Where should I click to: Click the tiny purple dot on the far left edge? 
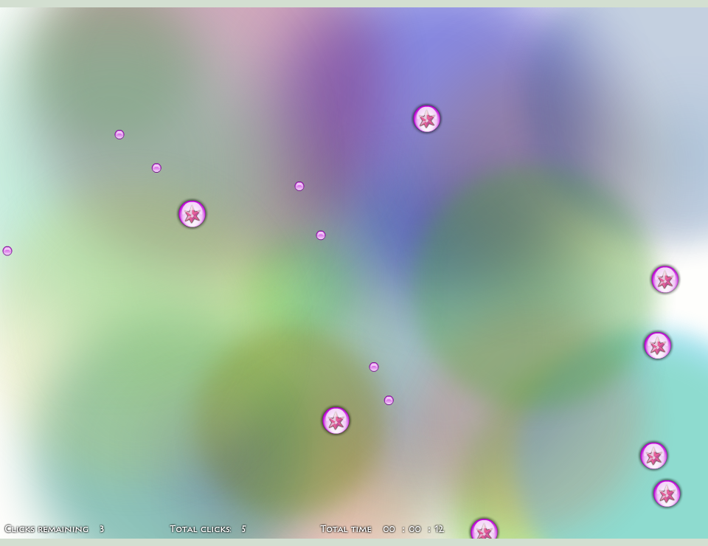coord(7,250)
